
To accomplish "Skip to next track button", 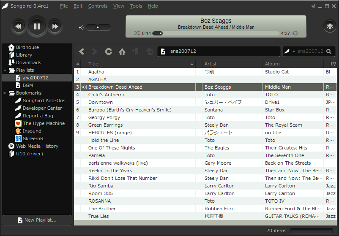I will [55, 27].
